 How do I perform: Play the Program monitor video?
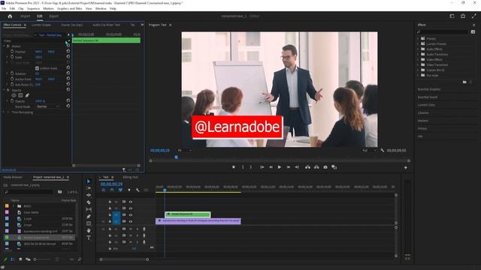[x=279, y=167]
